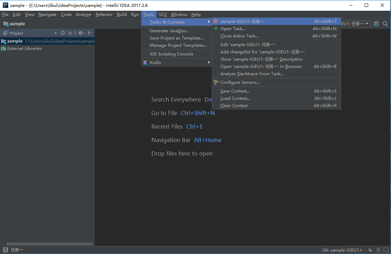The height and width of the screenshot is (254, 391).
Task: Click the green plus icon for Open Task
Action: [216, 28]
